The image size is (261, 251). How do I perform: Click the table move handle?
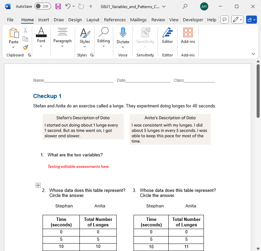tap(38, 185)
